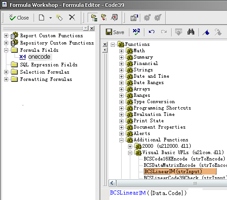Click the Rename icon with the tag and star
Viewport: 227px width, 200px height.
(59, 18)
